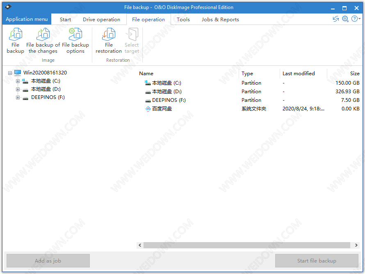
Task: Maximize the DiskImage window
Action: (x=344, y=8)
